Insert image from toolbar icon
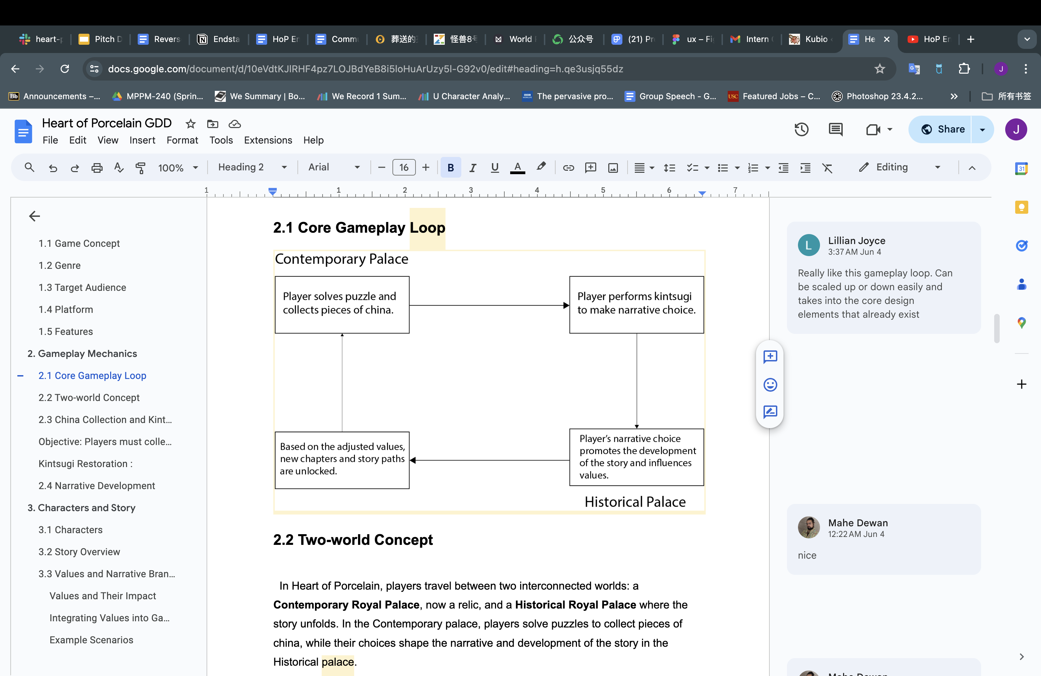This screenshot has height=676, width=1041. [x=613, y=168]
